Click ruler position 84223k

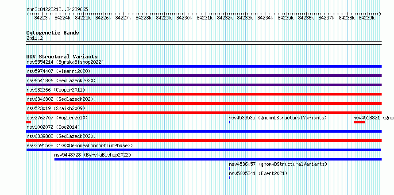(x=42, y=18)
